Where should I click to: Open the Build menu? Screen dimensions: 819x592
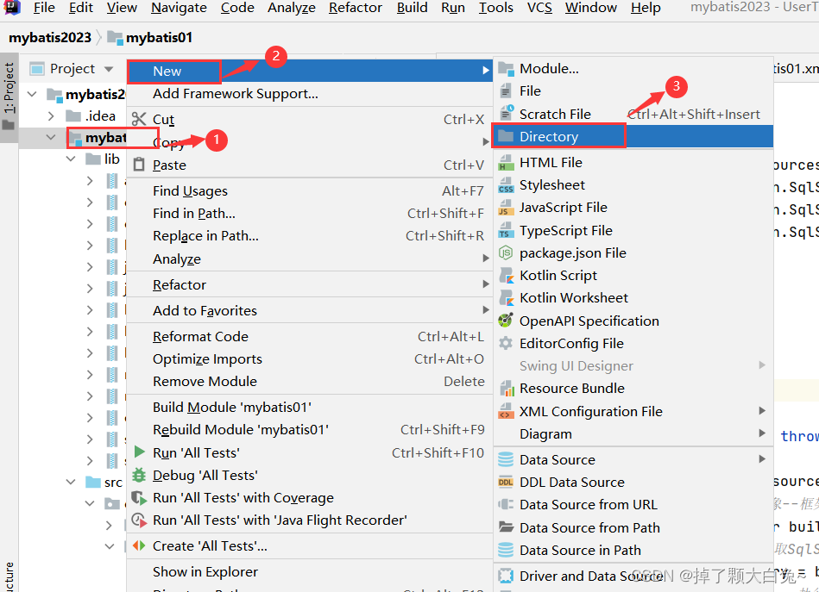pyautogui.click(x=413, y=8)
